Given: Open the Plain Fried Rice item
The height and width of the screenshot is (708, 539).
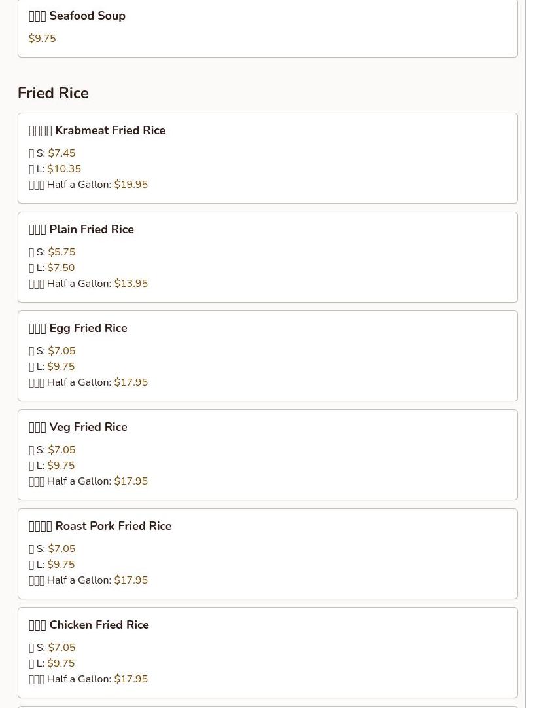Looking at the screenshot, I should [x=81, y=229].
